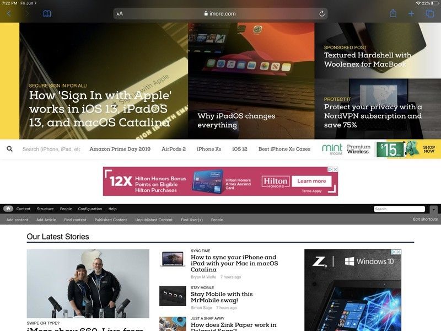Focus the admin toolbar Search field
441x331 pixels.
pyautogui.click(x=399, y=209)
